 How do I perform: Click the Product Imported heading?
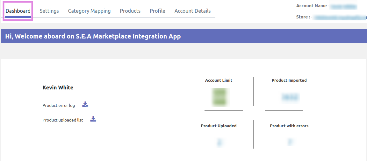[289, 80]
